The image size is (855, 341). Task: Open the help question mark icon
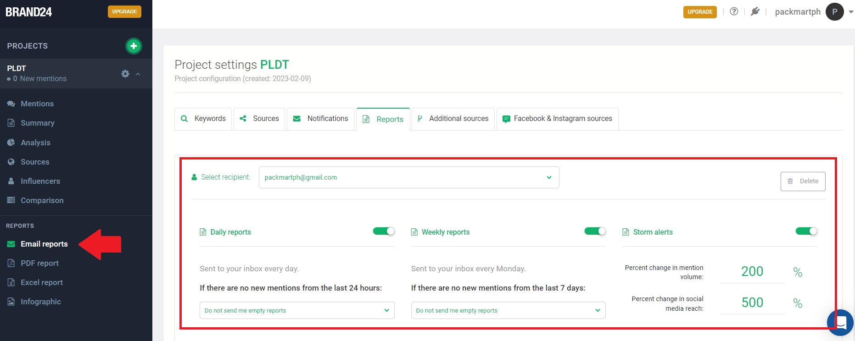click(x=734, y=11)
